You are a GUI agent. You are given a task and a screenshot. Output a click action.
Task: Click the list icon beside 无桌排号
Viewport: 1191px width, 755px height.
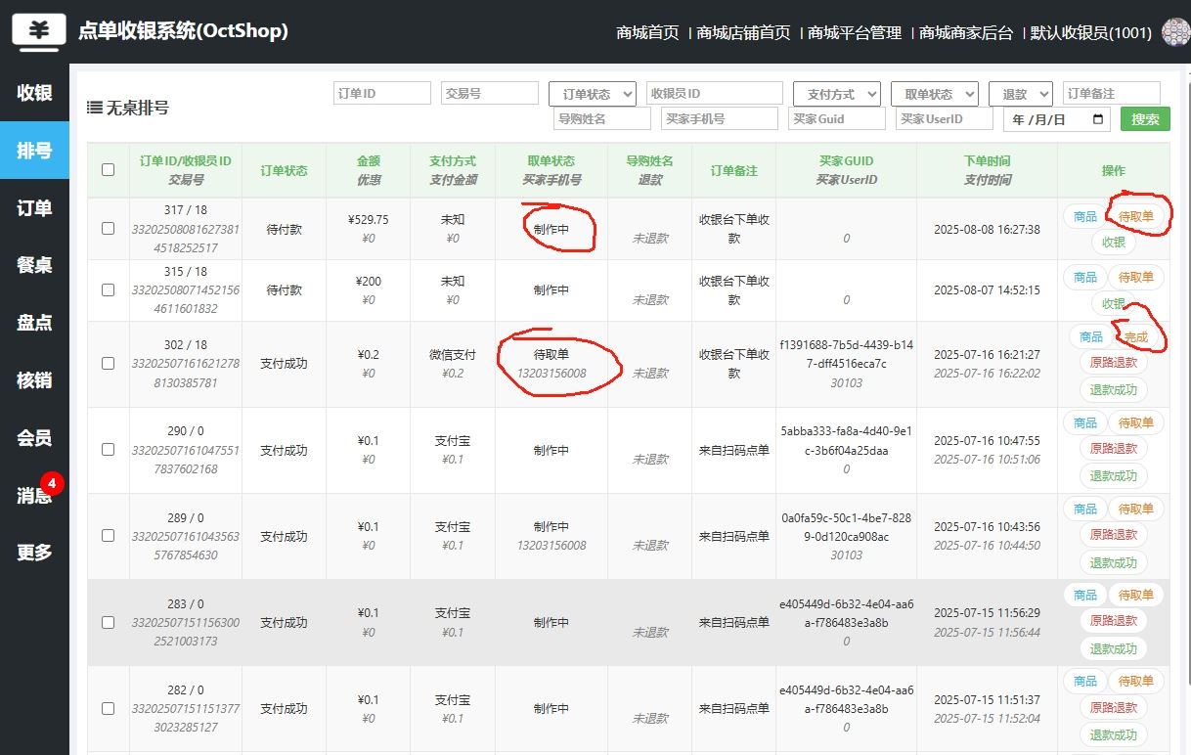coord(94,108)
